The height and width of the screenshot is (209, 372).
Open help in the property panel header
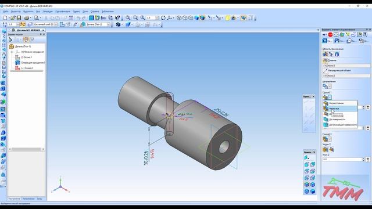coord(366,35)
